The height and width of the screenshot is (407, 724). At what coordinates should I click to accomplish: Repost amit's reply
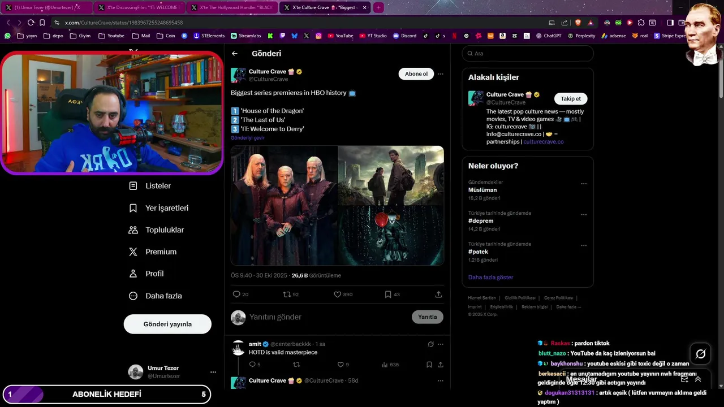(296, 365)
